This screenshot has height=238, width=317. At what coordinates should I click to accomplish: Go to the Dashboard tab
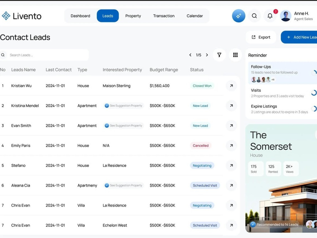[80, 16]
